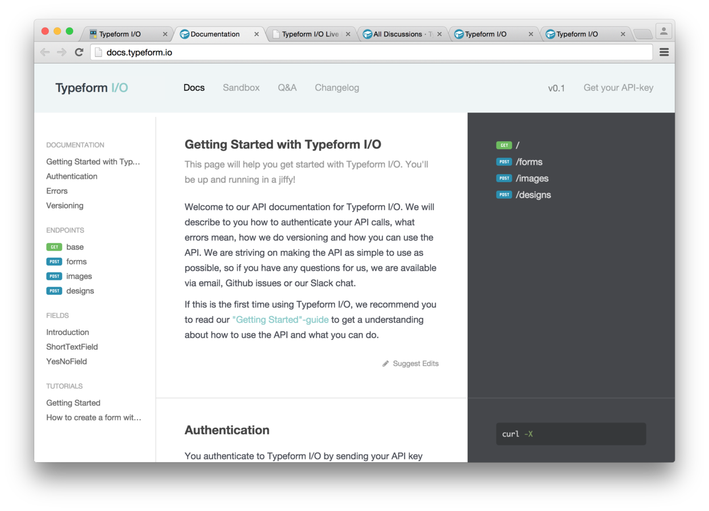Click the browser back arrow
Viewport: 709px width, 511px height.
coord(45,52)
